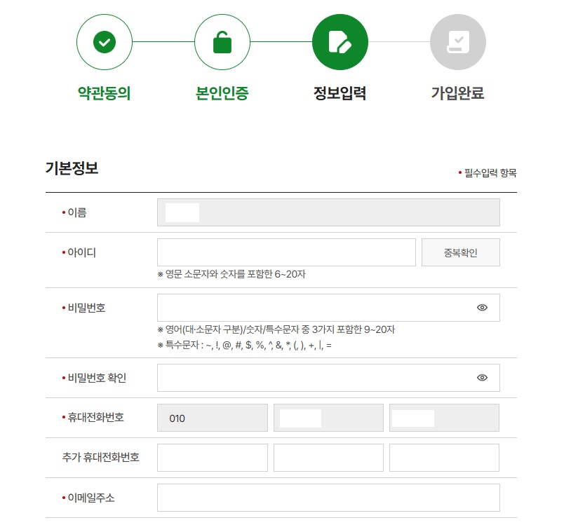Viewport: 578px width, 532px height.
Task: Click the first 추가 휴대전화번호 box
Action: (213, 457)
